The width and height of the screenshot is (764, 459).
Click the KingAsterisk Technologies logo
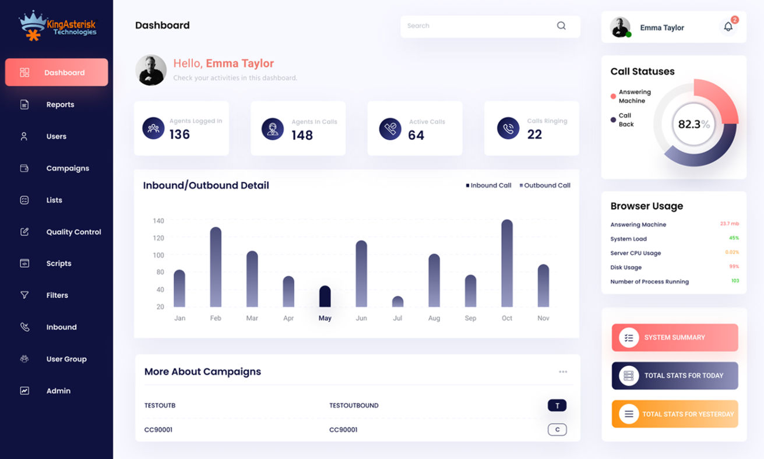click(x=57, y=26)
